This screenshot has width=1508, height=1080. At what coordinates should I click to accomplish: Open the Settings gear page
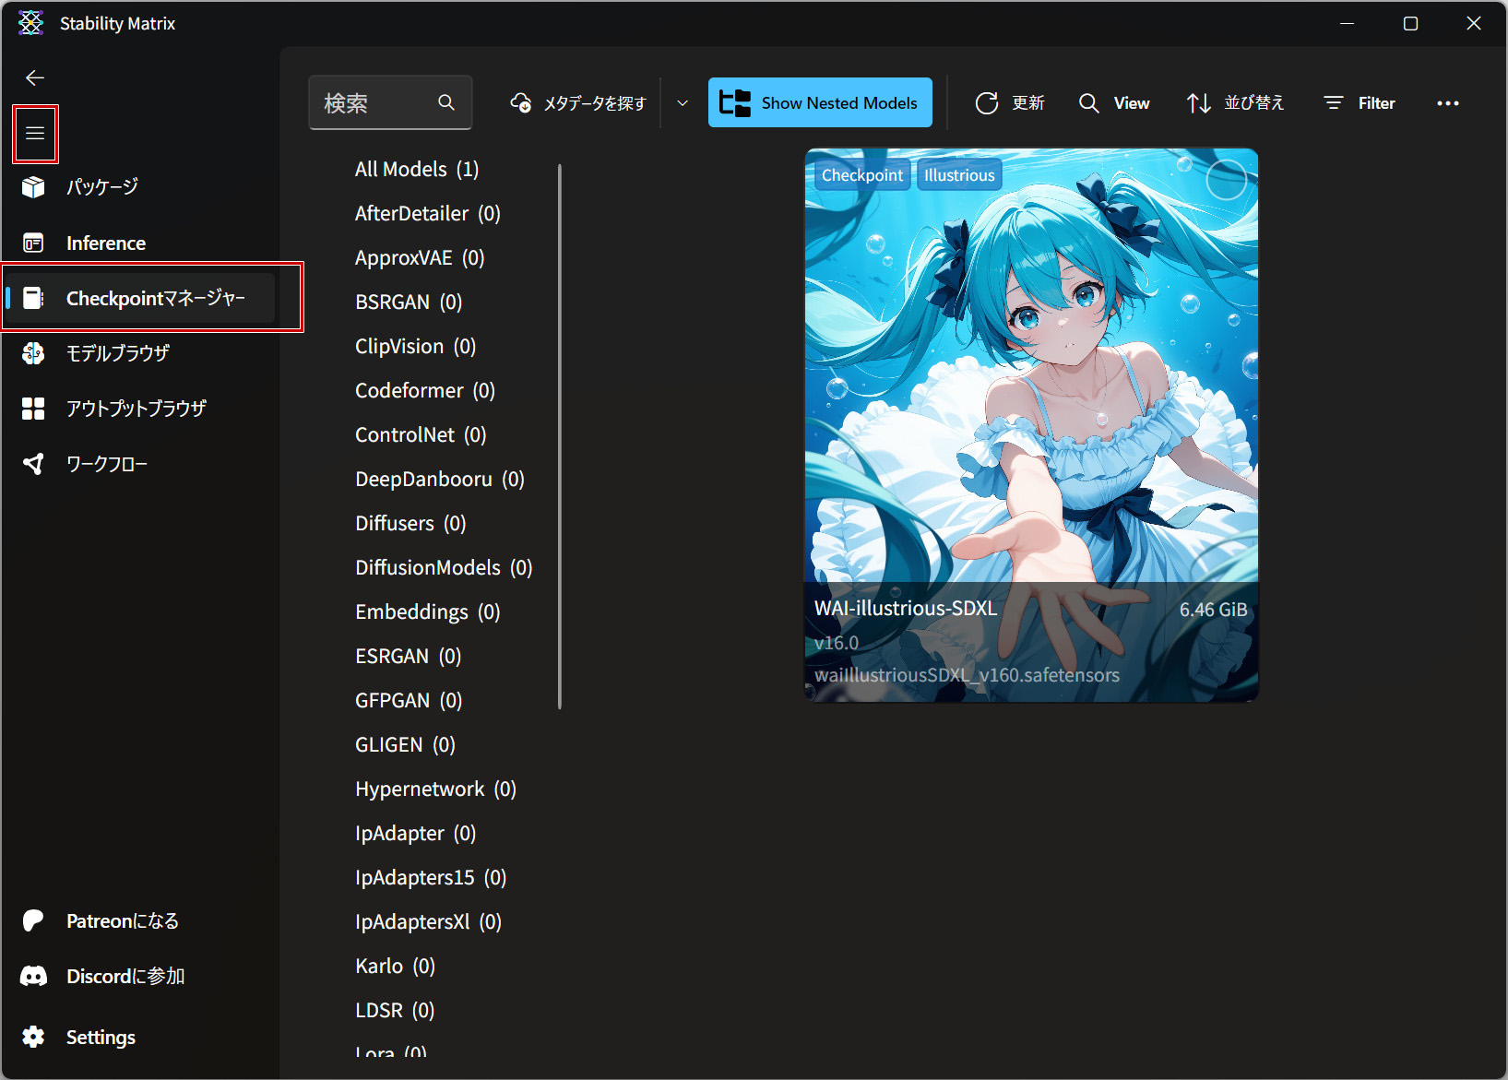[100, 1038]
